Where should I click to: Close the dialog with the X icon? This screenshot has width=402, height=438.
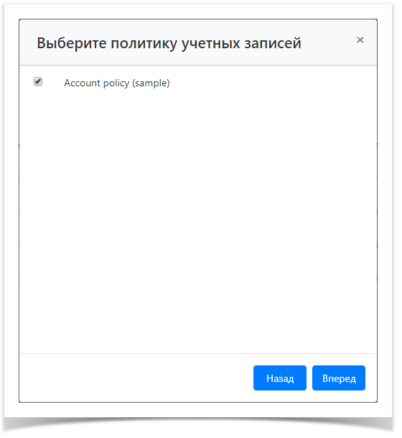coord(360,40)
